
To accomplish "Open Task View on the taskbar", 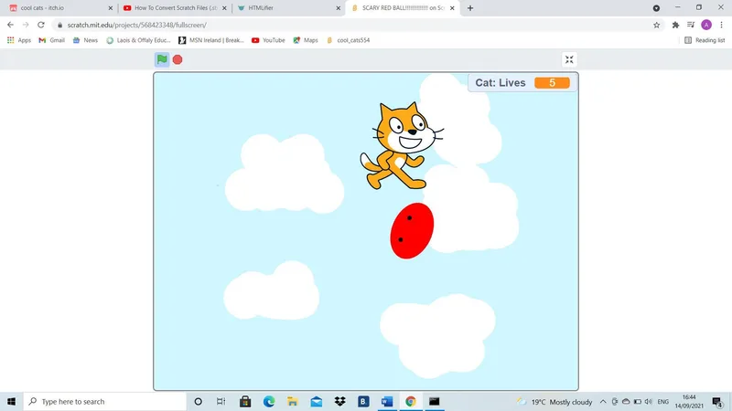I will [x=221, y=402].
